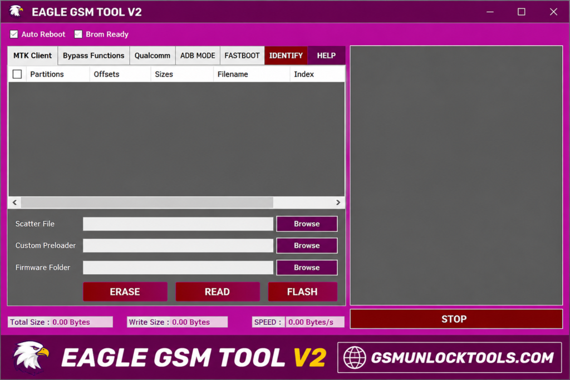Click the Write Size 0.00 Bytes field
Viewport: 570px width, 380px height.
click(178, 322)
